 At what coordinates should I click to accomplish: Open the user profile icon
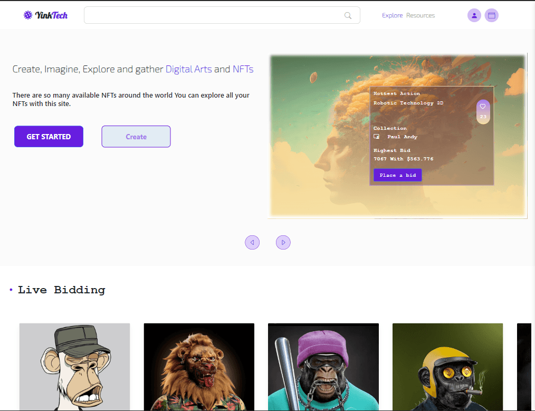point(474,15)
